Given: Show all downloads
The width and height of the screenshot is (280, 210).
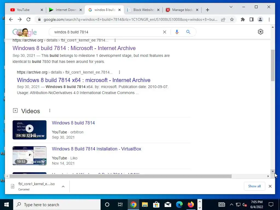Looking at the screenshot, I should (254, 186).
